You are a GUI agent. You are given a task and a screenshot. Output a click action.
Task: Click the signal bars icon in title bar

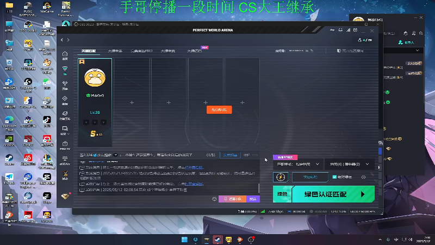coord(348,30)
